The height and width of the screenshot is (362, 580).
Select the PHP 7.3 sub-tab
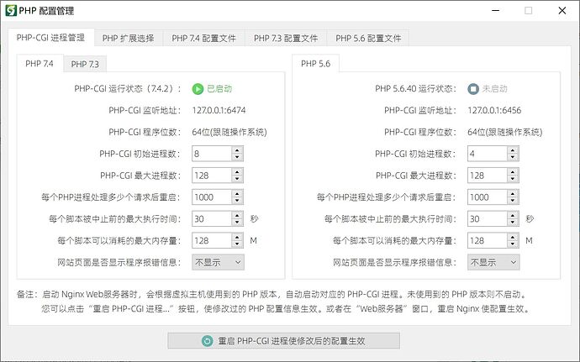pos(85,64)
